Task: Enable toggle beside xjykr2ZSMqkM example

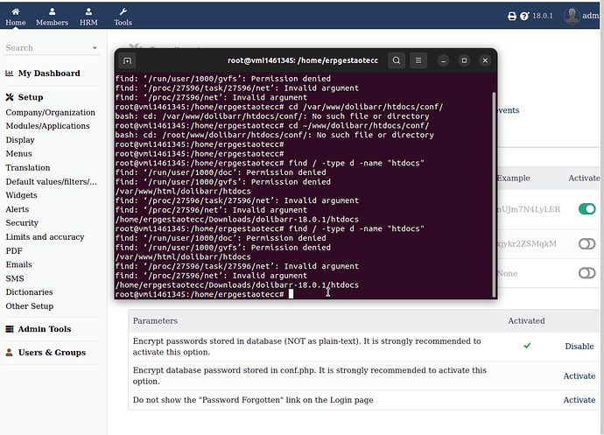Action: (x=587, y=244)
